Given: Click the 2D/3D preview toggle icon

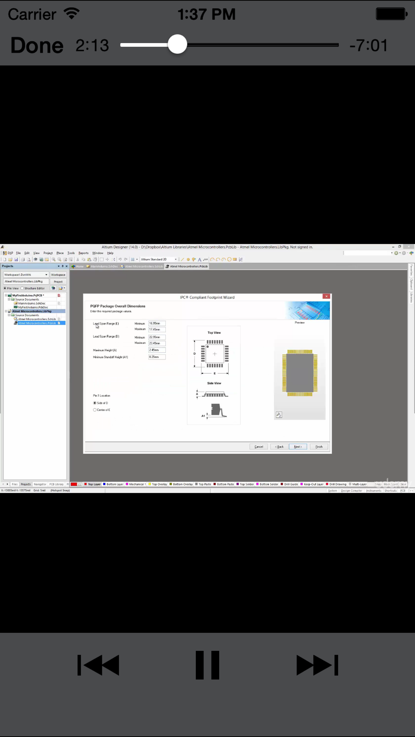Looking at the screenshot, I should click(x=279, y=415).
